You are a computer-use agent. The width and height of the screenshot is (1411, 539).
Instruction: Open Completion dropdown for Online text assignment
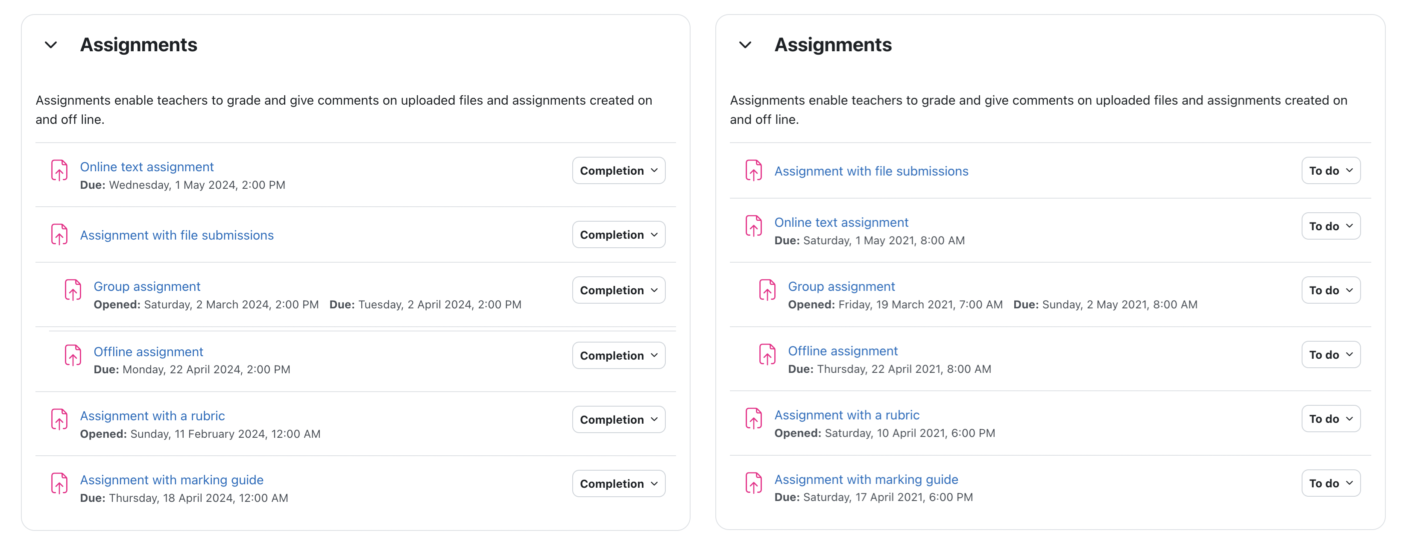click(x=618, y=170)
